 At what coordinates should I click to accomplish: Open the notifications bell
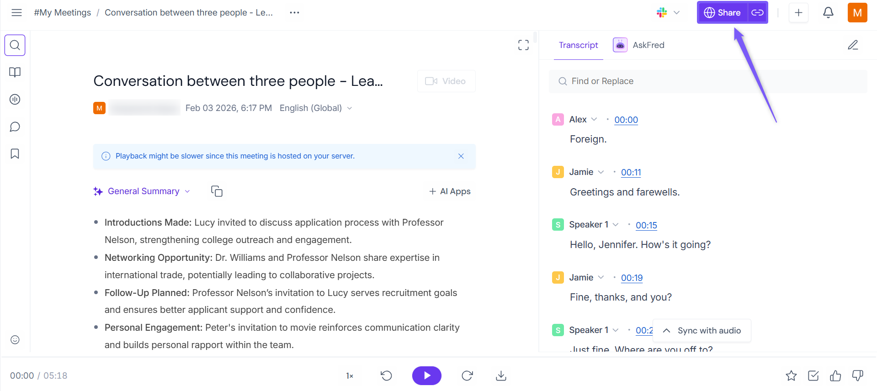(828, 12)
